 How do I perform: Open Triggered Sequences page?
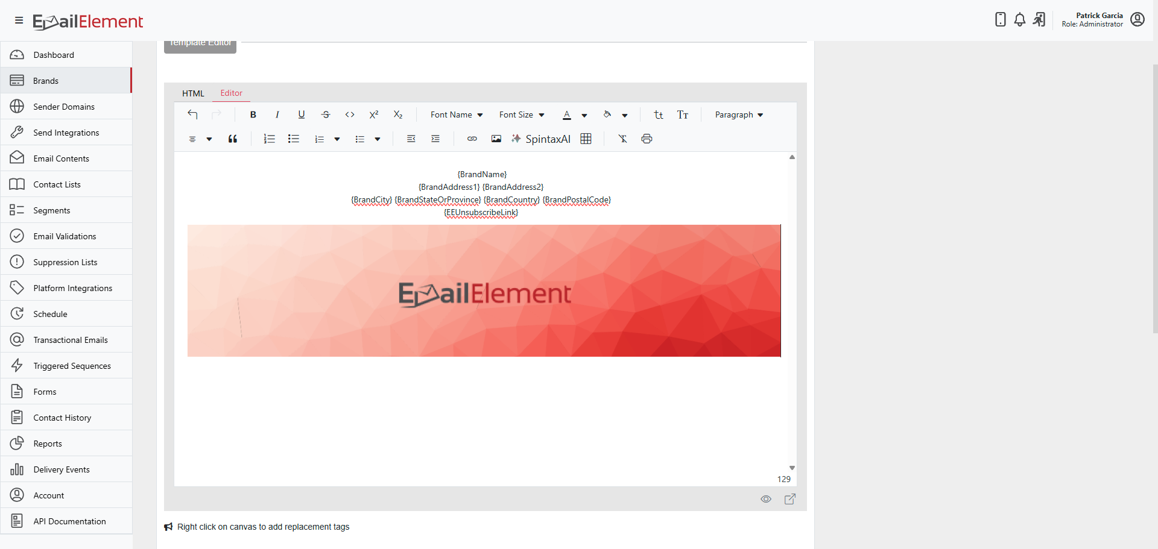[66, 366]
